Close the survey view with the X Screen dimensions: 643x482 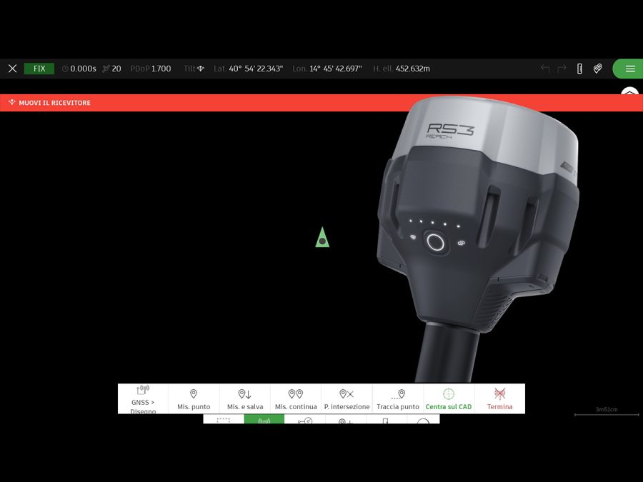[x=13, y=69]
